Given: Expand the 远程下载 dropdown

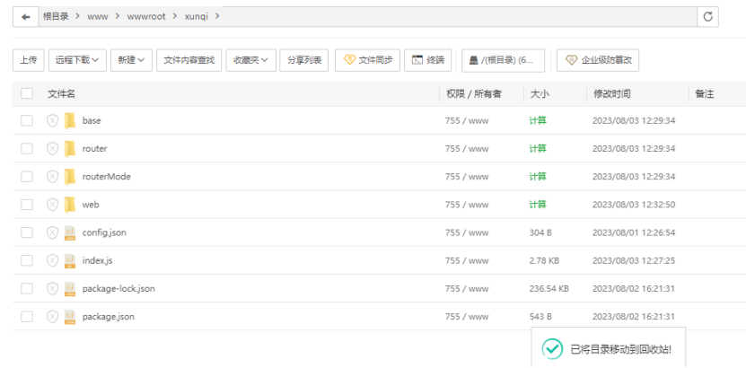Looking at the screenshot, I should click(x=77, y=60).
